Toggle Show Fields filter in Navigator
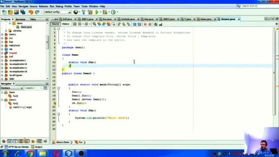 [x=10, y=141]
